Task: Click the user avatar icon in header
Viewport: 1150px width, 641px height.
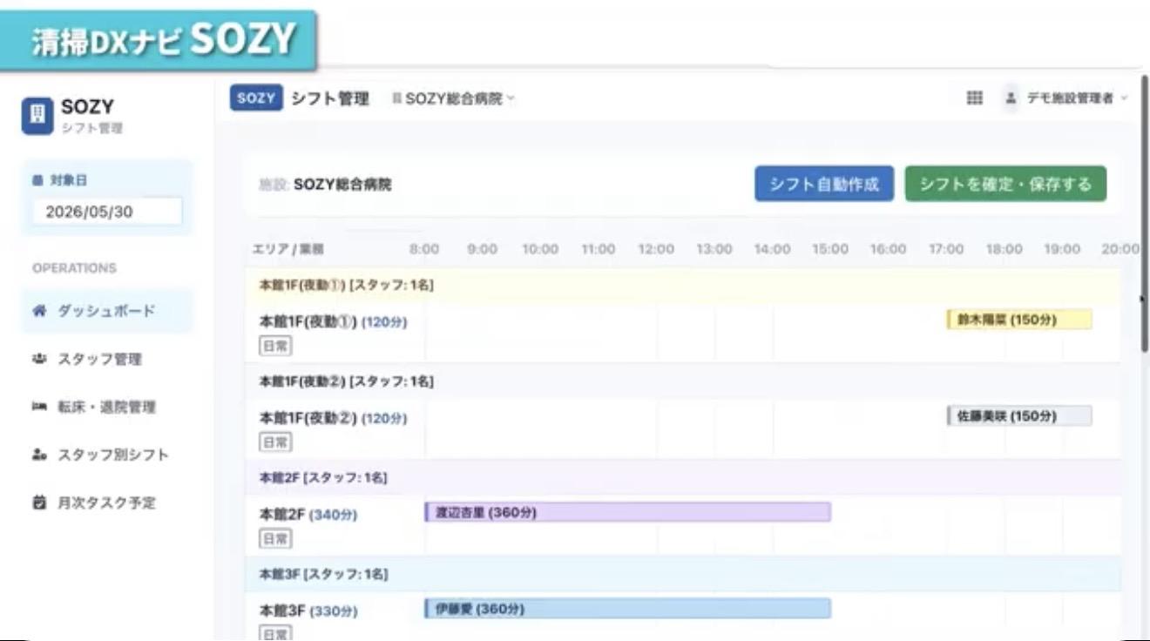Action: (x=1011, y=98)
